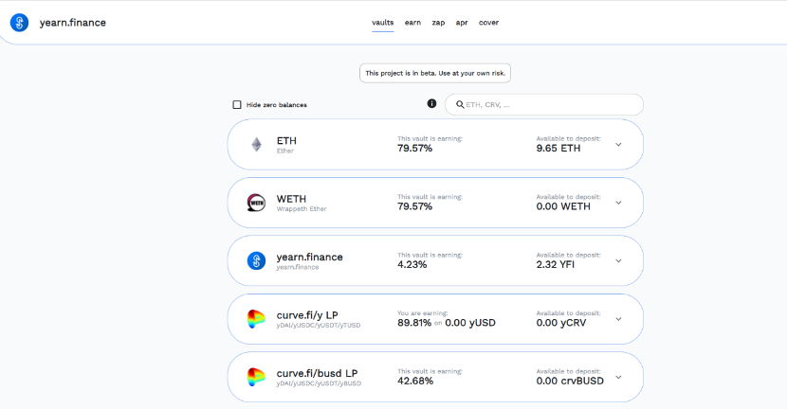The height and width of the screenshot is (409, 787).
Task: Focus the ETH, CRV search field
Action: pyautogui.click(x=544, y=105)
